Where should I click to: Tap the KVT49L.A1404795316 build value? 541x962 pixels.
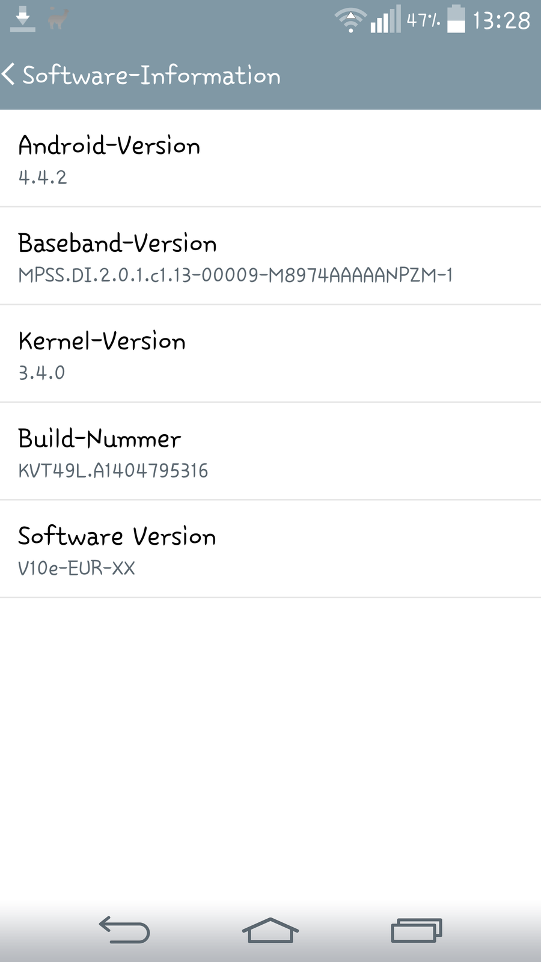113,471
